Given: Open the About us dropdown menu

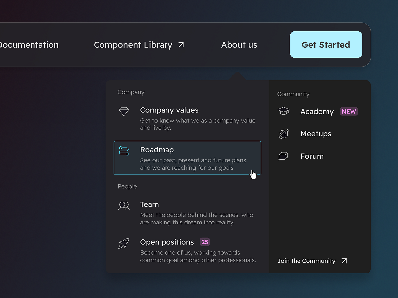Looking at the screenshot, I should click(x=239, y=45).
